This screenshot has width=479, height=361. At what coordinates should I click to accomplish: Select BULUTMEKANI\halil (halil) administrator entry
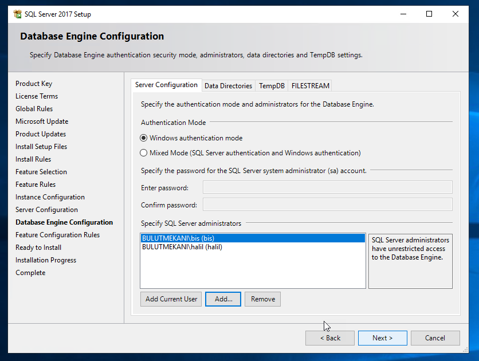[x=253, y=247]
